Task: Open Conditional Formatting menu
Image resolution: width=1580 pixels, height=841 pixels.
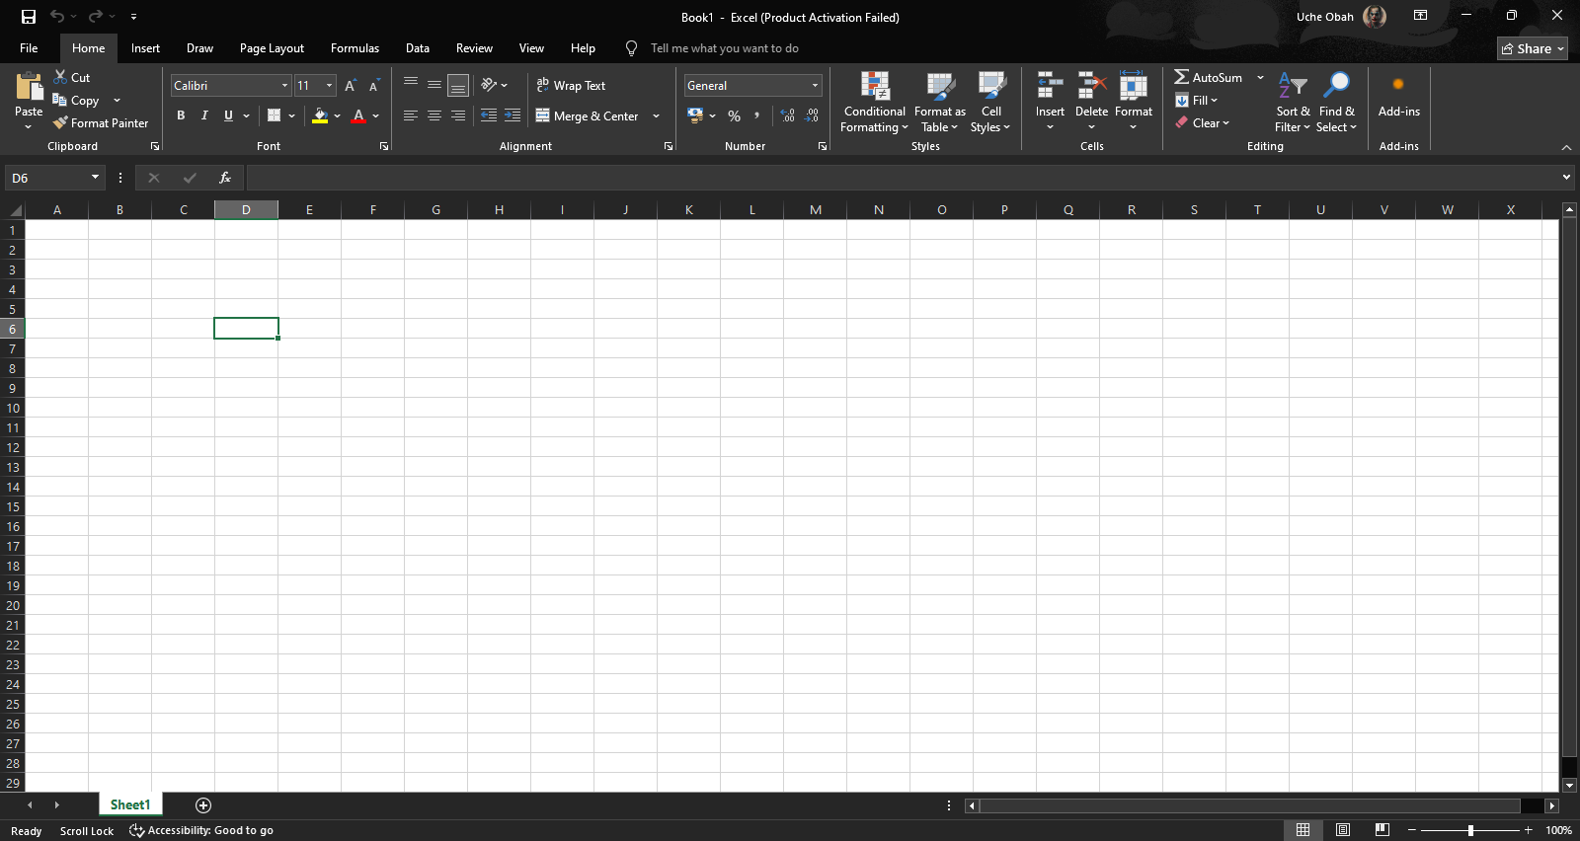Action: pos(874,102)
